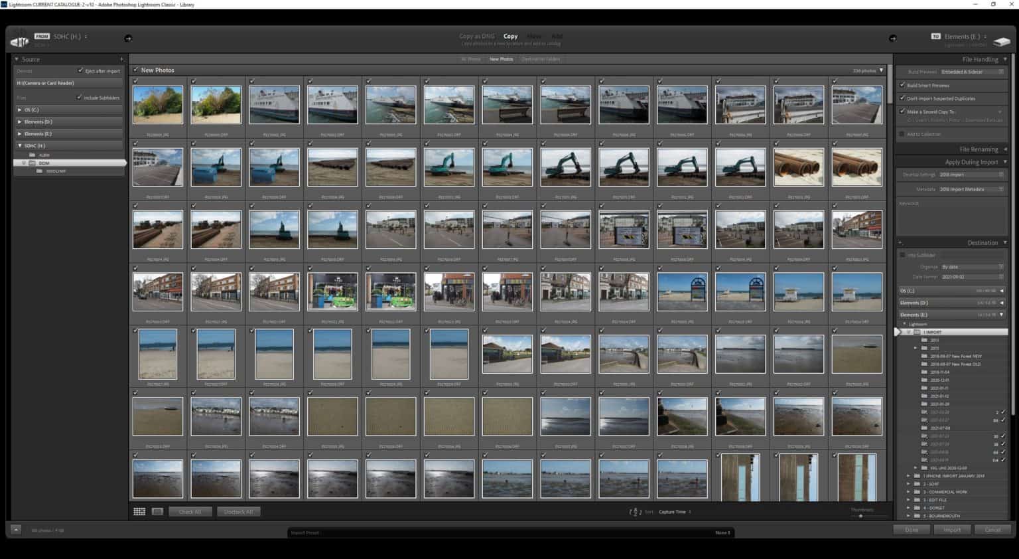1019x559 pixels.
Task: Toggle Make a Second Copy To checkbox
Action: pyautogui.click(x=902, y=112)
